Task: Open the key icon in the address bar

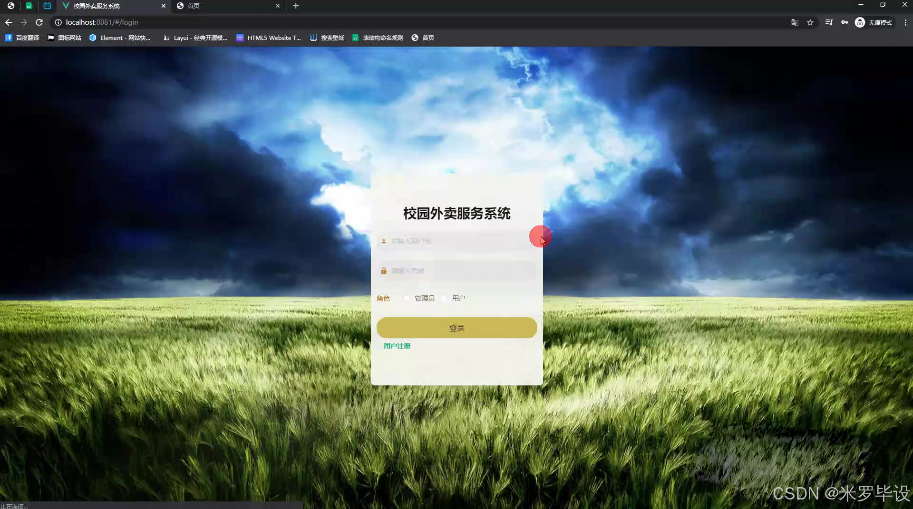Action: pyautogui.click(x=845, y=22)
